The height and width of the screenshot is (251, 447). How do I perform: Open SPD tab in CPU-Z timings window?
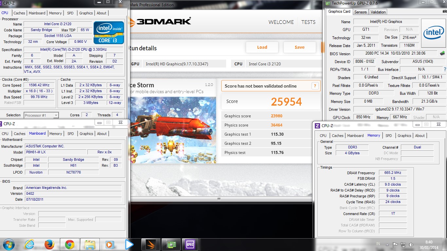coord(388,136)
